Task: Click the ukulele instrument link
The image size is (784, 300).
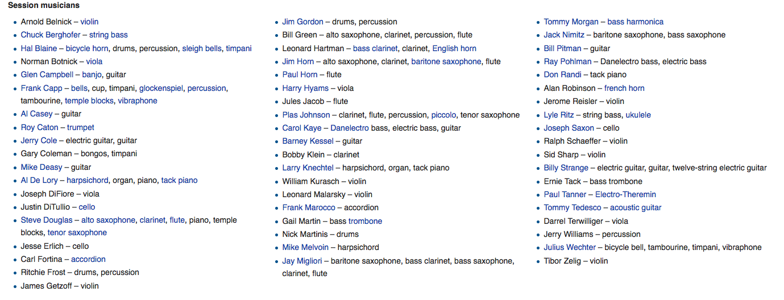Action: point(638,115)
